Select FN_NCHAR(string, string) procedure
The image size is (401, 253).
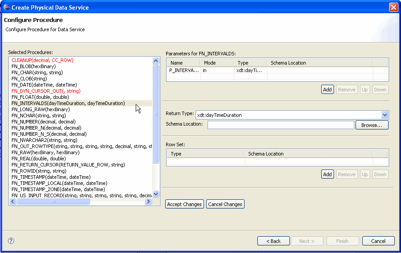(x=39, y=116)
